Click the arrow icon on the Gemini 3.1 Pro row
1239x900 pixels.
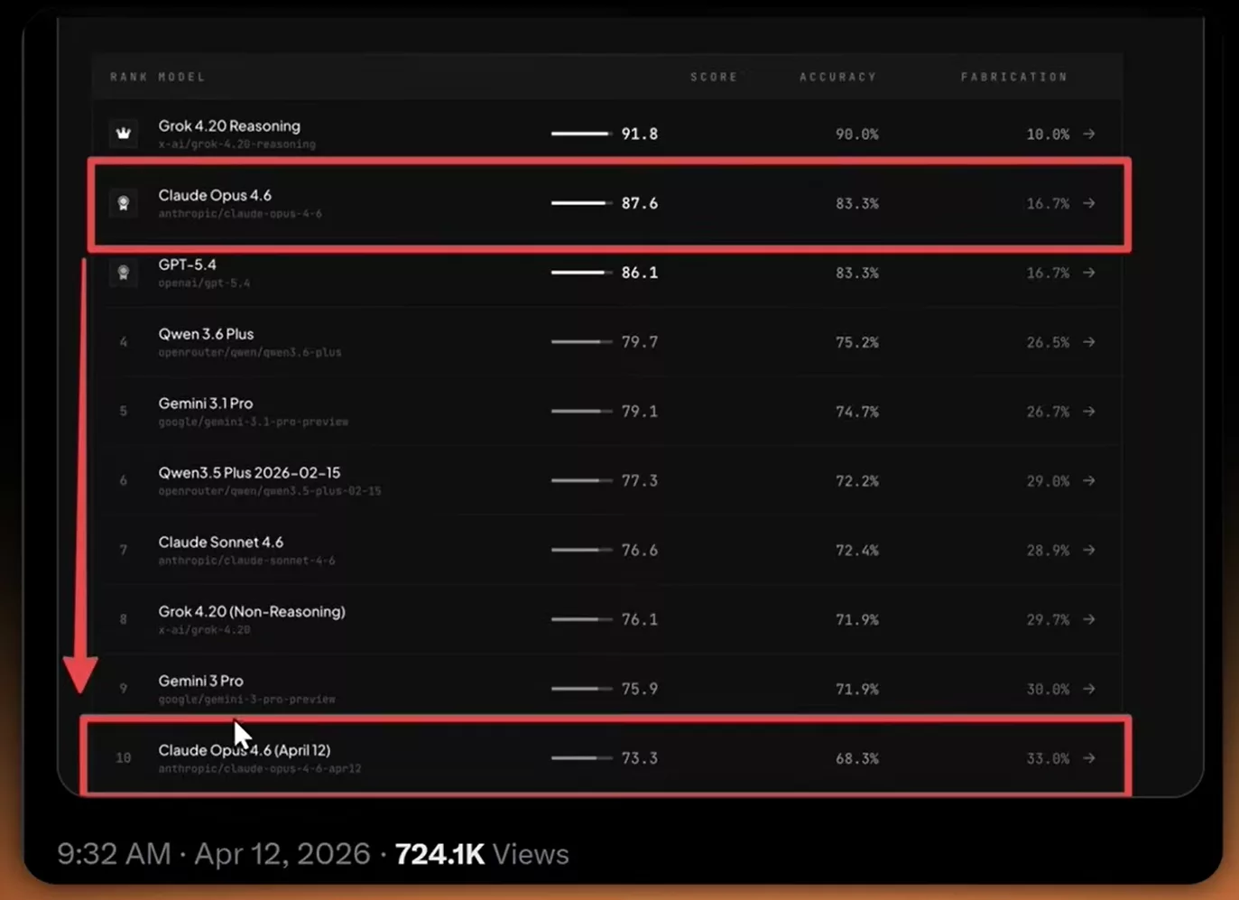coord(1090,412)
